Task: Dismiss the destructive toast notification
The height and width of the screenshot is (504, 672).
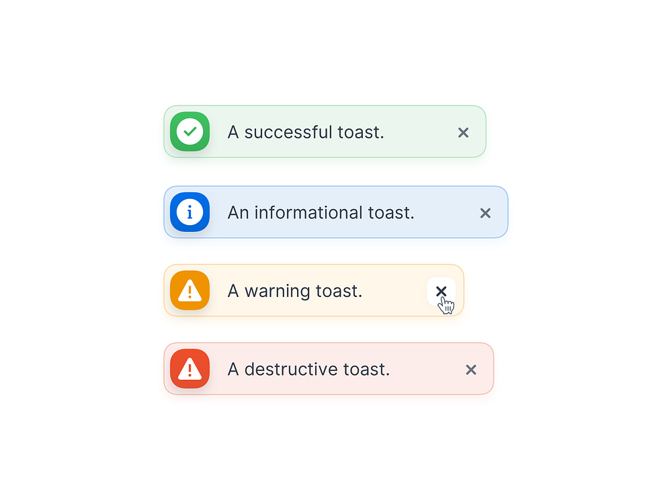Action: [x=470, y=370]
